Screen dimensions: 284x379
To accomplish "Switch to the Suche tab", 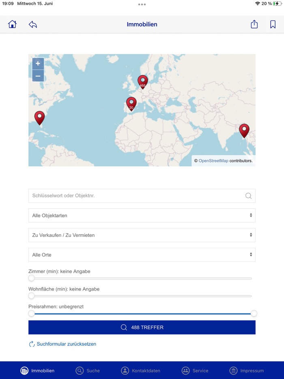I will 88,370.
